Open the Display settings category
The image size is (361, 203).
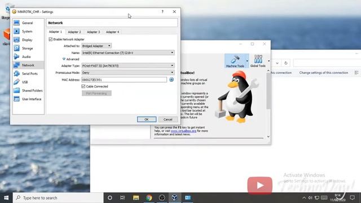pyautogui.click(x=28, y=40)
